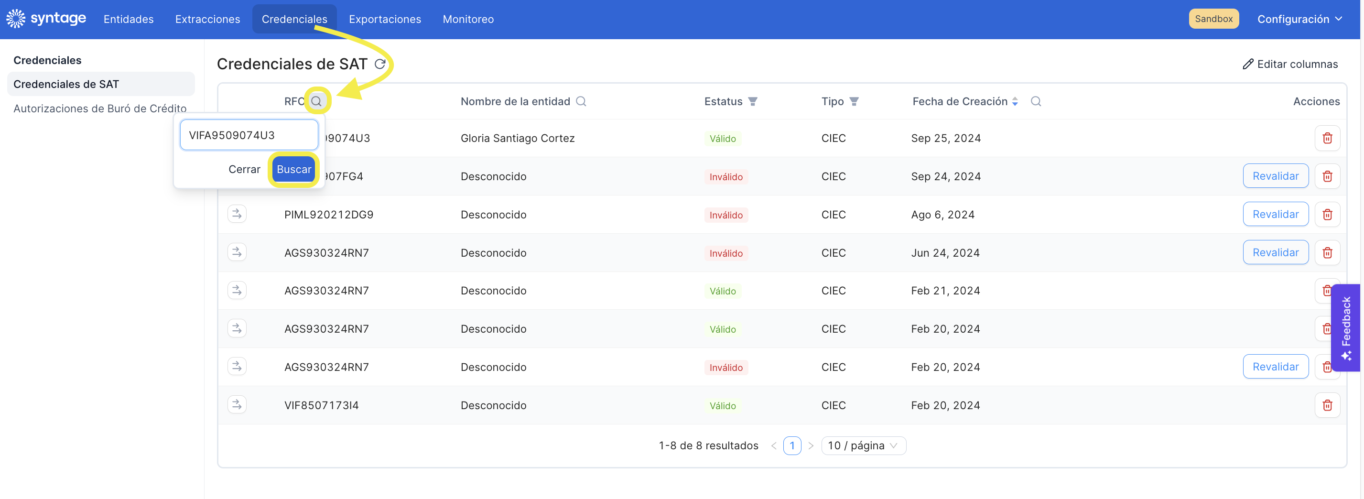Go to the next results page arrow
The image size is (1364, 499).
click(x=810, y=445)
